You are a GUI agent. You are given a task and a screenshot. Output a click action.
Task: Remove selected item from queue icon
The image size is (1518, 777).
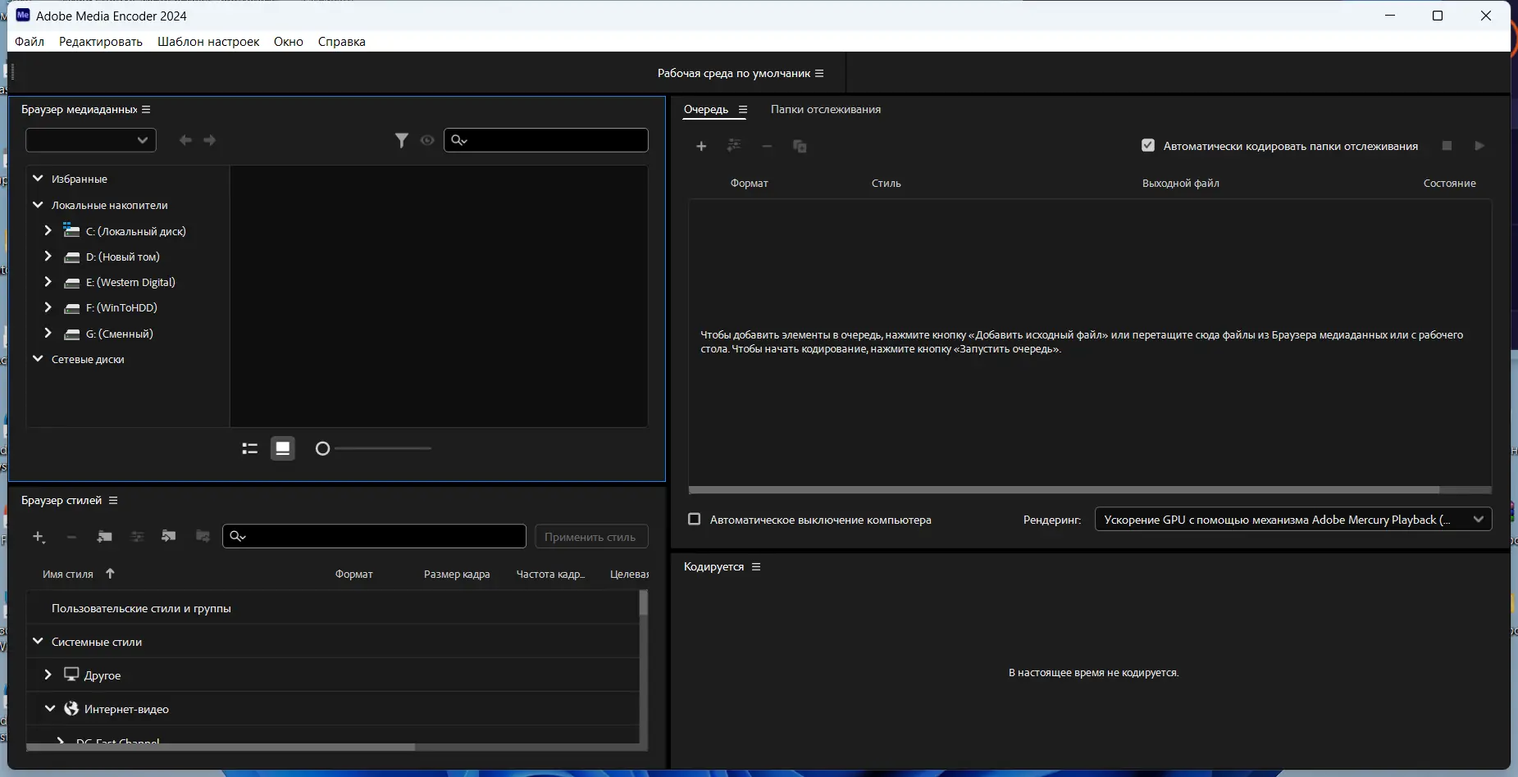point(768,146)
